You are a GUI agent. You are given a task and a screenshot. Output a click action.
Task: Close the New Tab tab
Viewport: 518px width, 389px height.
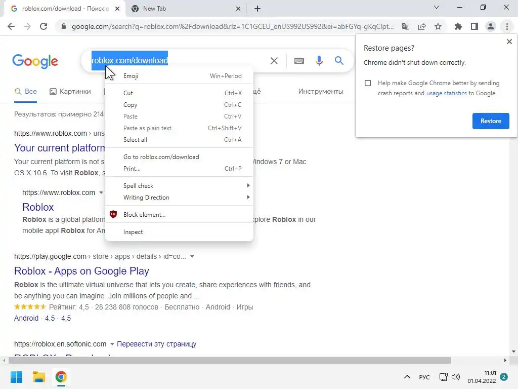point(238,9)
